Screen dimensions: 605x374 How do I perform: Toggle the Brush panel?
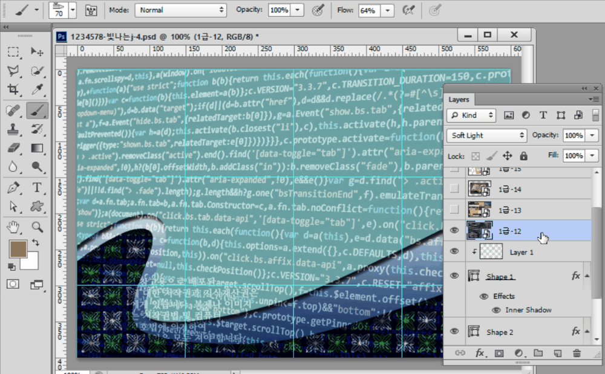[x=91, y=10]
